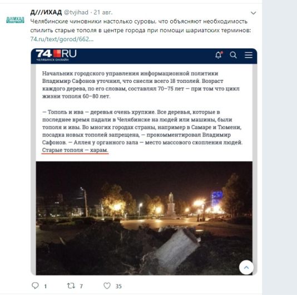Open the notification bell in 74.RU header
The width and height of the screenshot is (297, 295).
coord(219,55)
